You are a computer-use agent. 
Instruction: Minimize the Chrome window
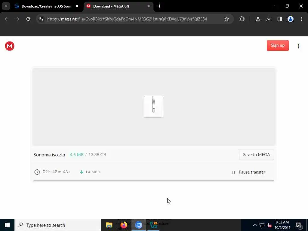coord(273,6)
